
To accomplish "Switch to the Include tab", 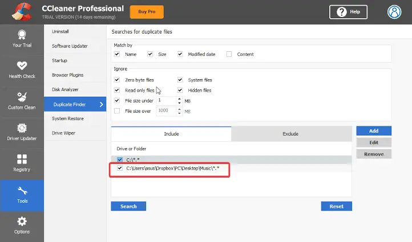I will coord(171,134).
